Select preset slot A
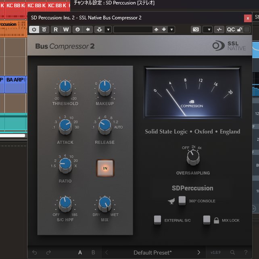 click(x=80, y=253)
